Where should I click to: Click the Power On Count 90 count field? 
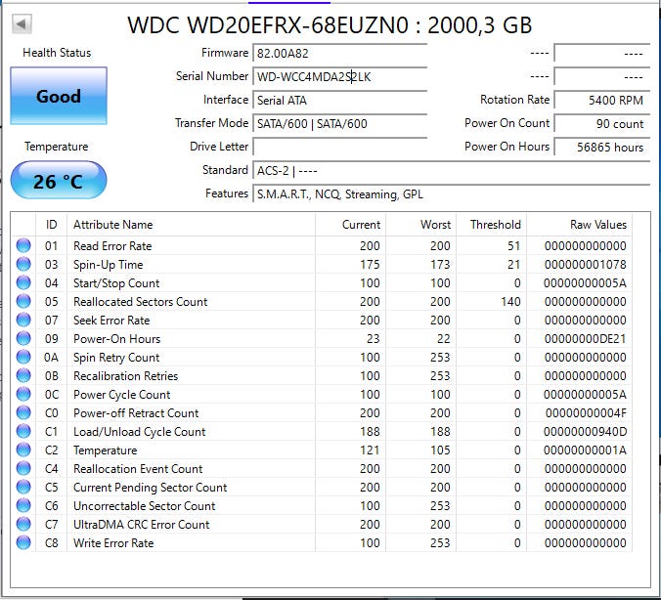pos(602,124)
